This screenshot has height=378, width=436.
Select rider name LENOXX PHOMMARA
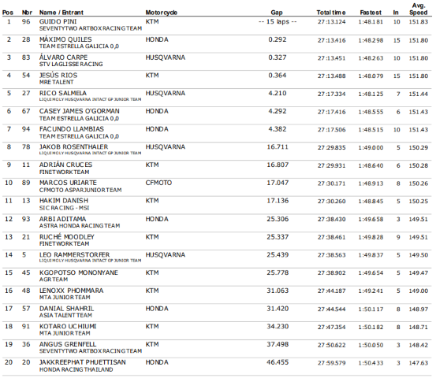tap(72, 291)
